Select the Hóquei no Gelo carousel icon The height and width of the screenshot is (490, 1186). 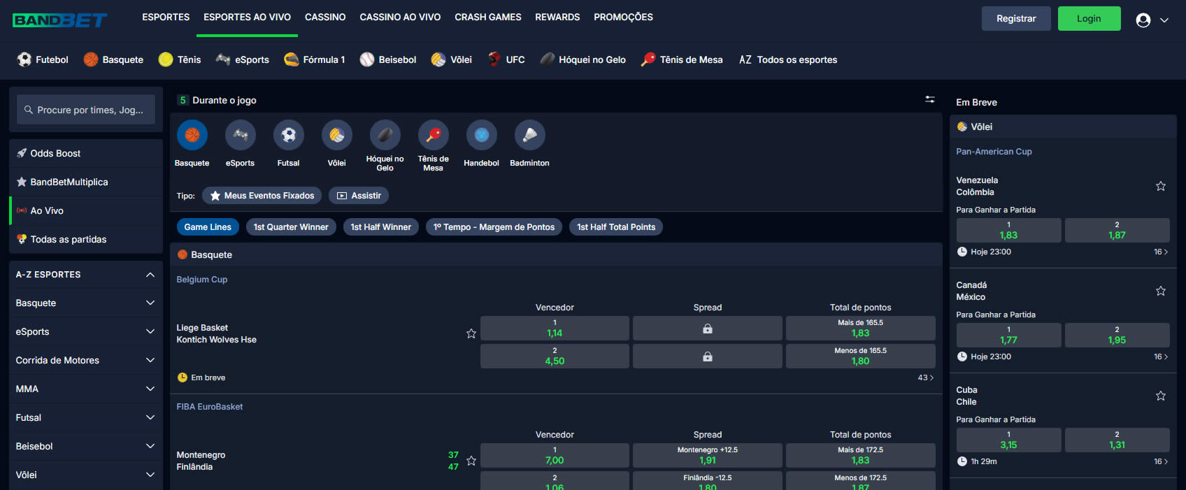pyautogui.click(x=385, y=135)
